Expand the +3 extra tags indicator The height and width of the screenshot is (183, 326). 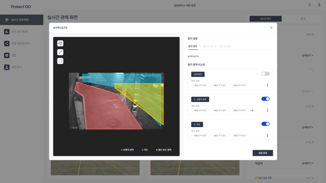[x=251, y=110]
